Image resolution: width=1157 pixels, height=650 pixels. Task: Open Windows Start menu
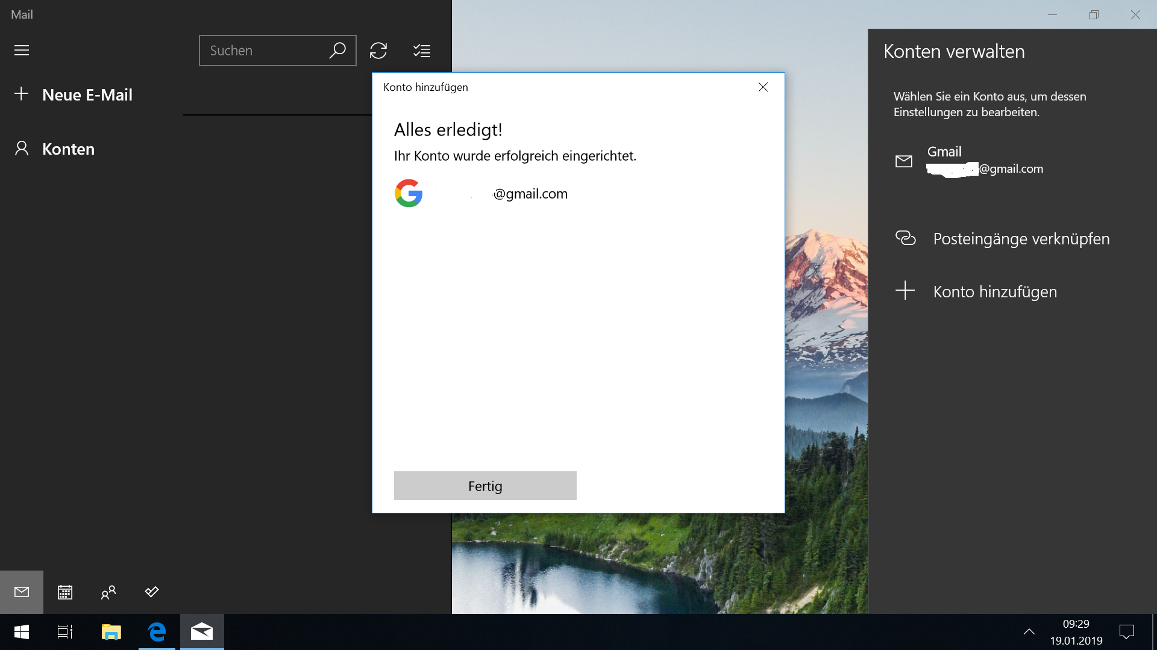point(22,632)
